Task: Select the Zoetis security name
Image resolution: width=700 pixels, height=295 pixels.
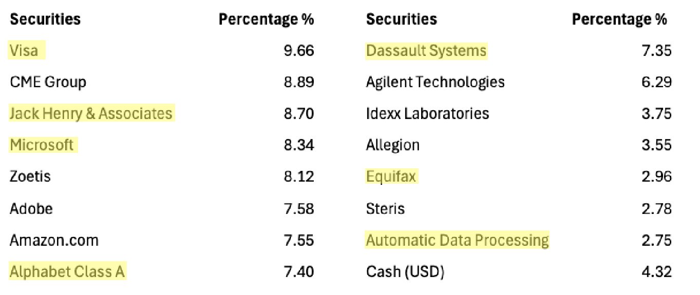Action: (30, 176)
